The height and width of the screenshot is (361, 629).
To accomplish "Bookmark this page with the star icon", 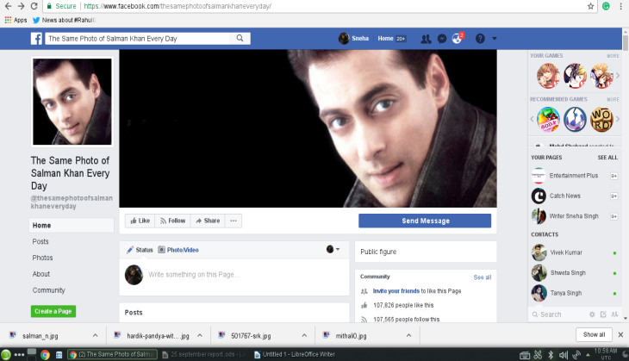I will point(590,6).
